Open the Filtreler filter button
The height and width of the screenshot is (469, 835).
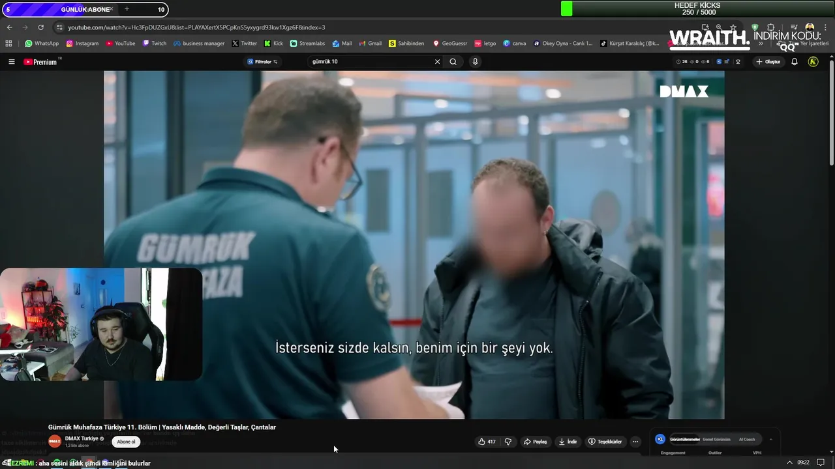click(x=263, y=62)
